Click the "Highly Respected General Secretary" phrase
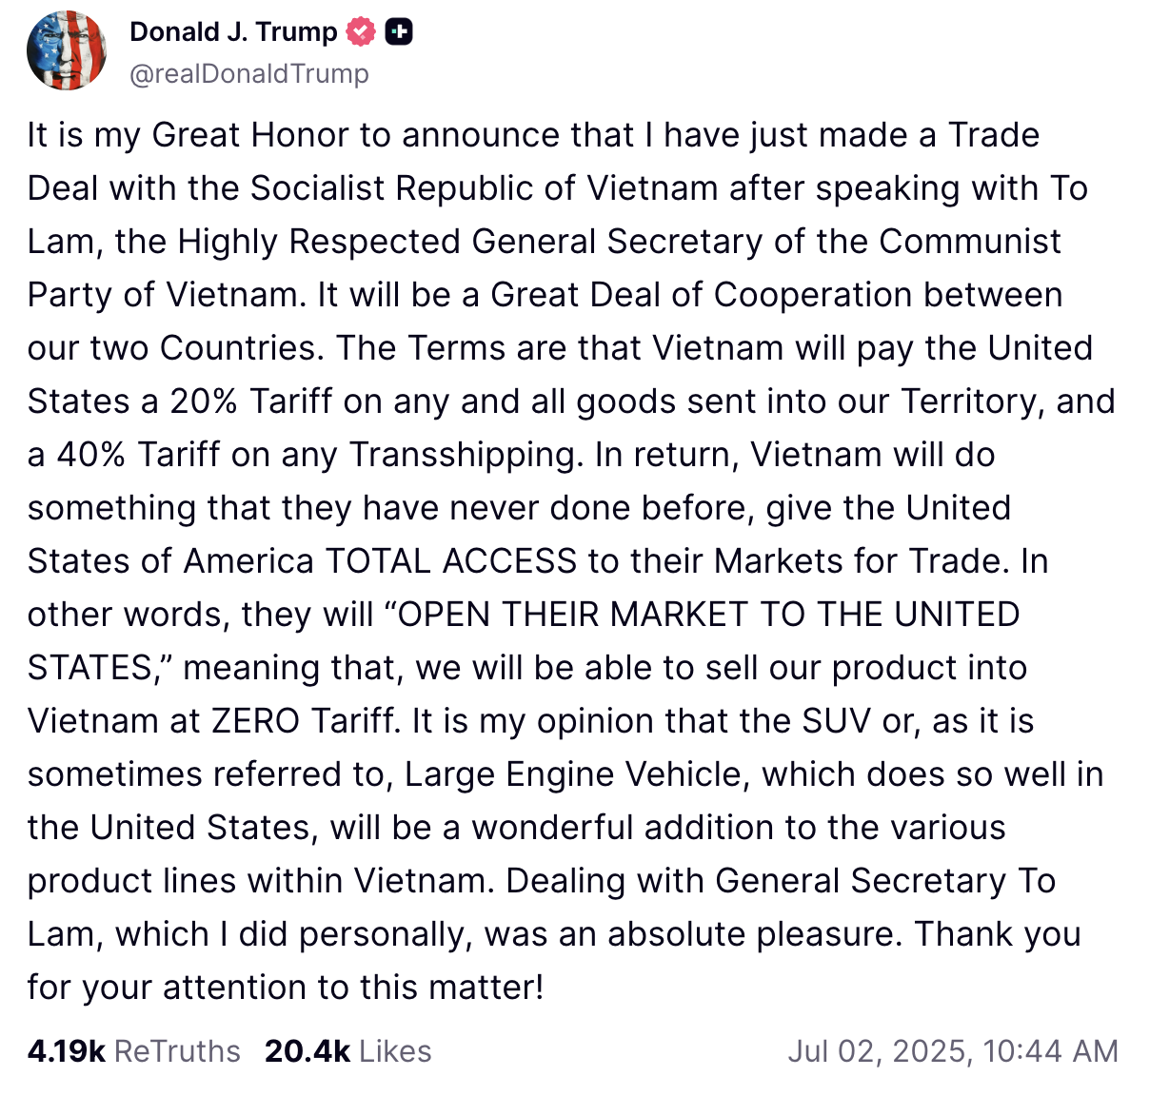1150x1096 pixels. coord(470,242)
